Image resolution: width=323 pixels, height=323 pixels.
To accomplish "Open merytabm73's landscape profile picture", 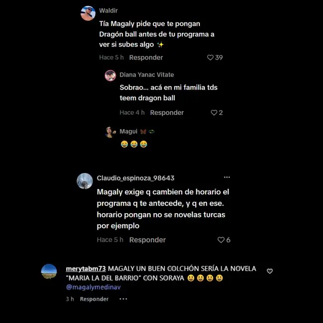I will coord(49,271).
